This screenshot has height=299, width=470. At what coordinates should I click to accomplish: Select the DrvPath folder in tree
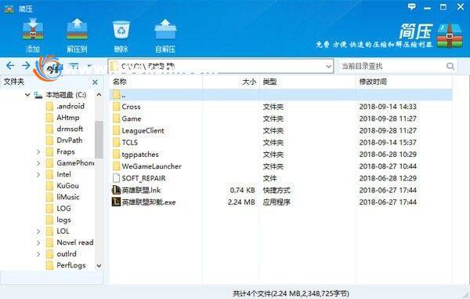click(69, 140)
